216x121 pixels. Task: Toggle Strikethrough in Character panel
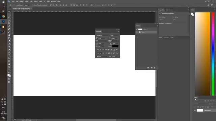(x=117, y=50)
